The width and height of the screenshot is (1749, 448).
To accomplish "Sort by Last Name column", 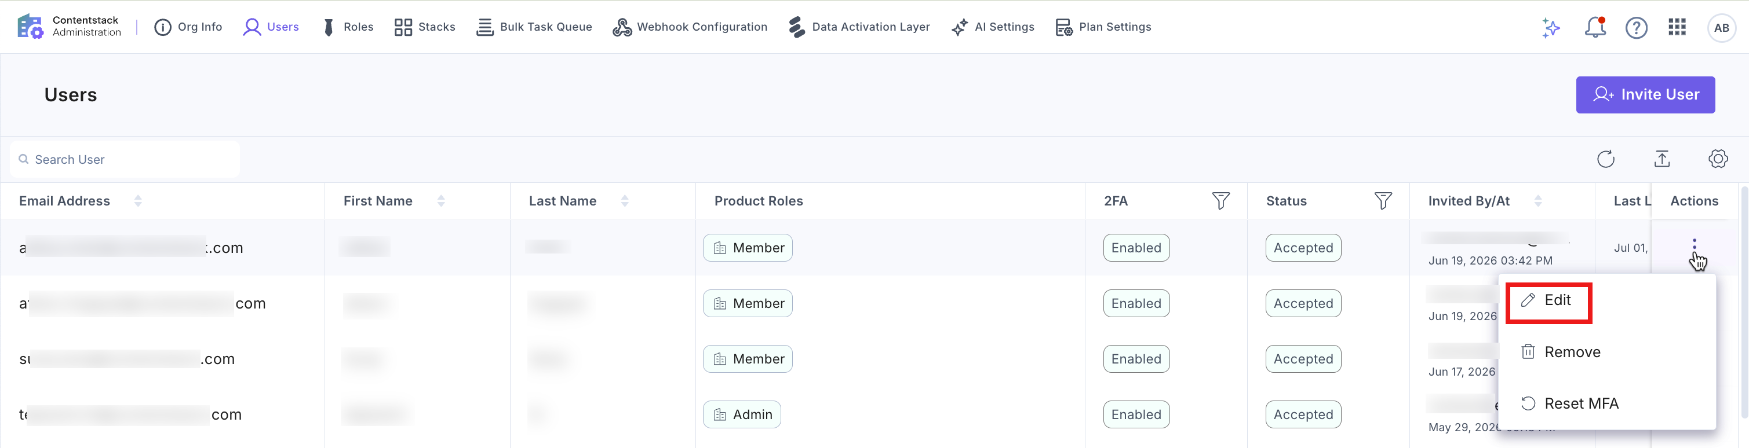I will (625, 201).
